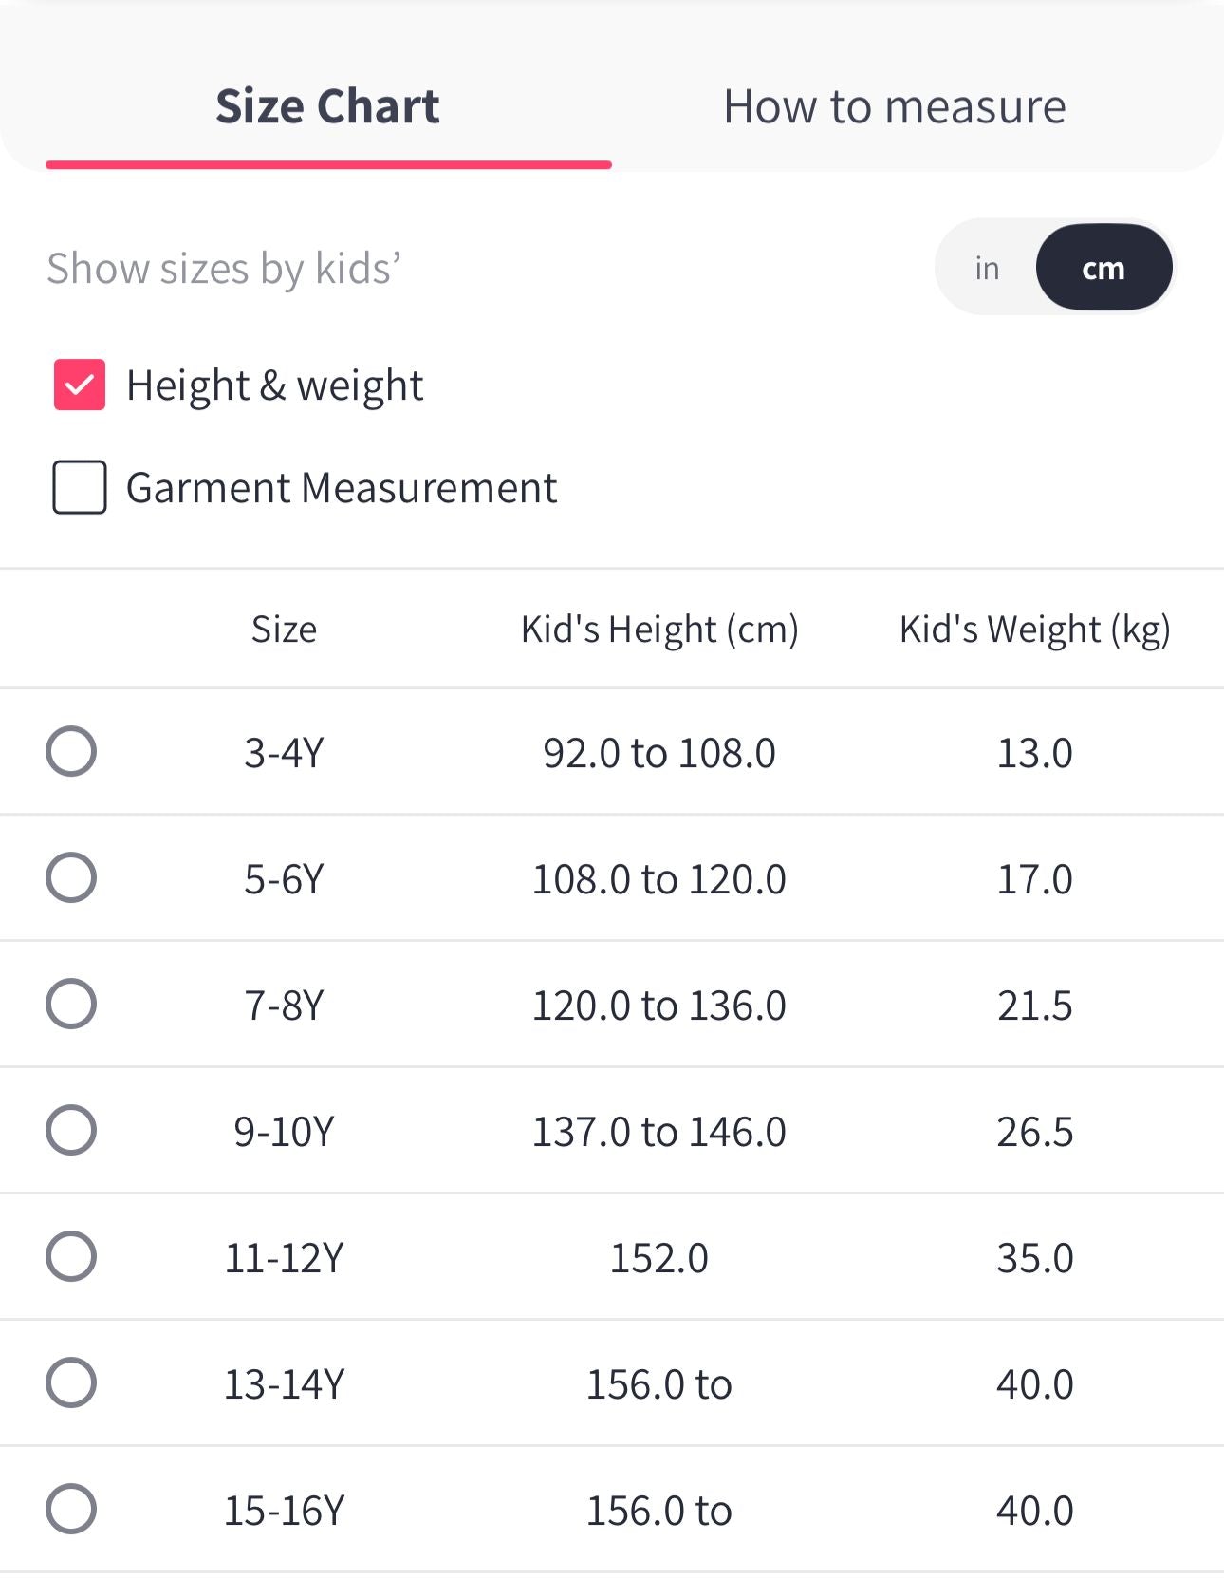Click the Kid's Height (cm) column header
The image size is (1224, 1579).
[659, 630]
